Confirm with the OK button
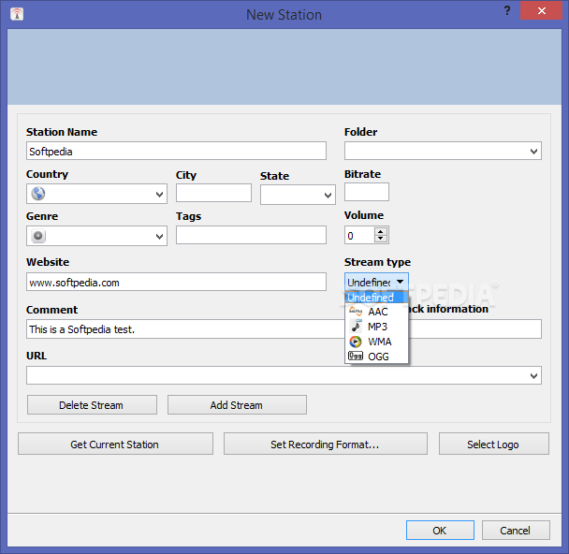 point(440,530)
